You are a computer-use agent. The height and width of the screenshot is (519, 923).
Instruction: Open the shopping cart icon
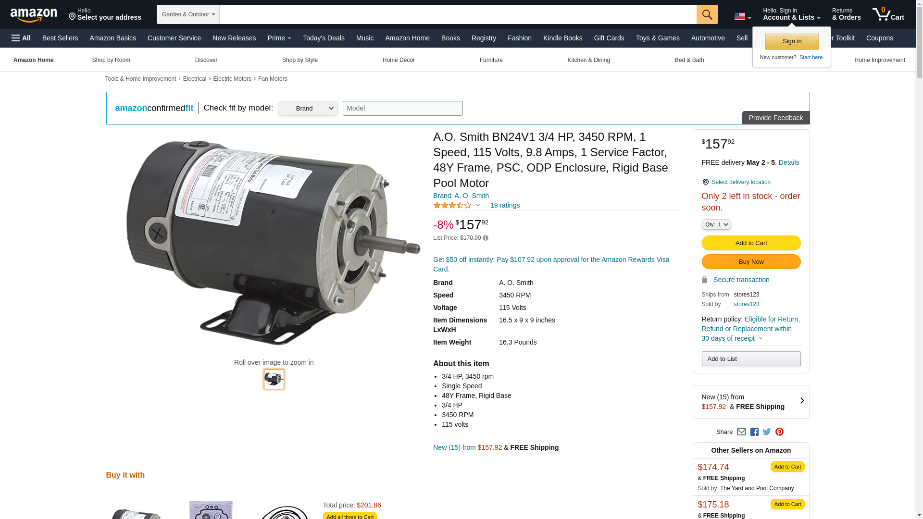(888, 14)
